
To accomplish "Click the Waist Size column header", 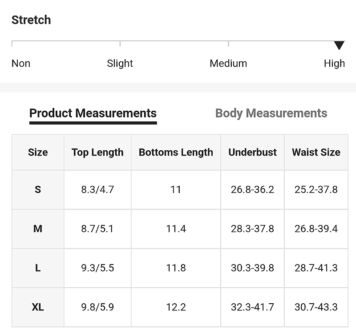I will click(x=316, y=152).
